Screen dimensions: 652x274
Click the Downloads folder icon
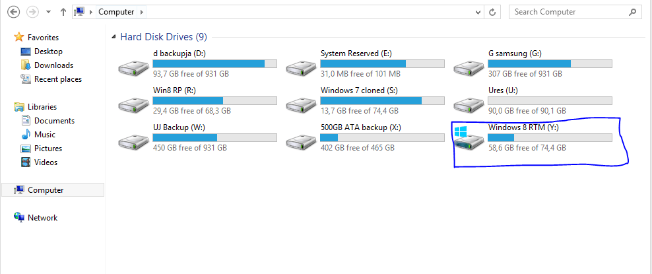[26, 65]
